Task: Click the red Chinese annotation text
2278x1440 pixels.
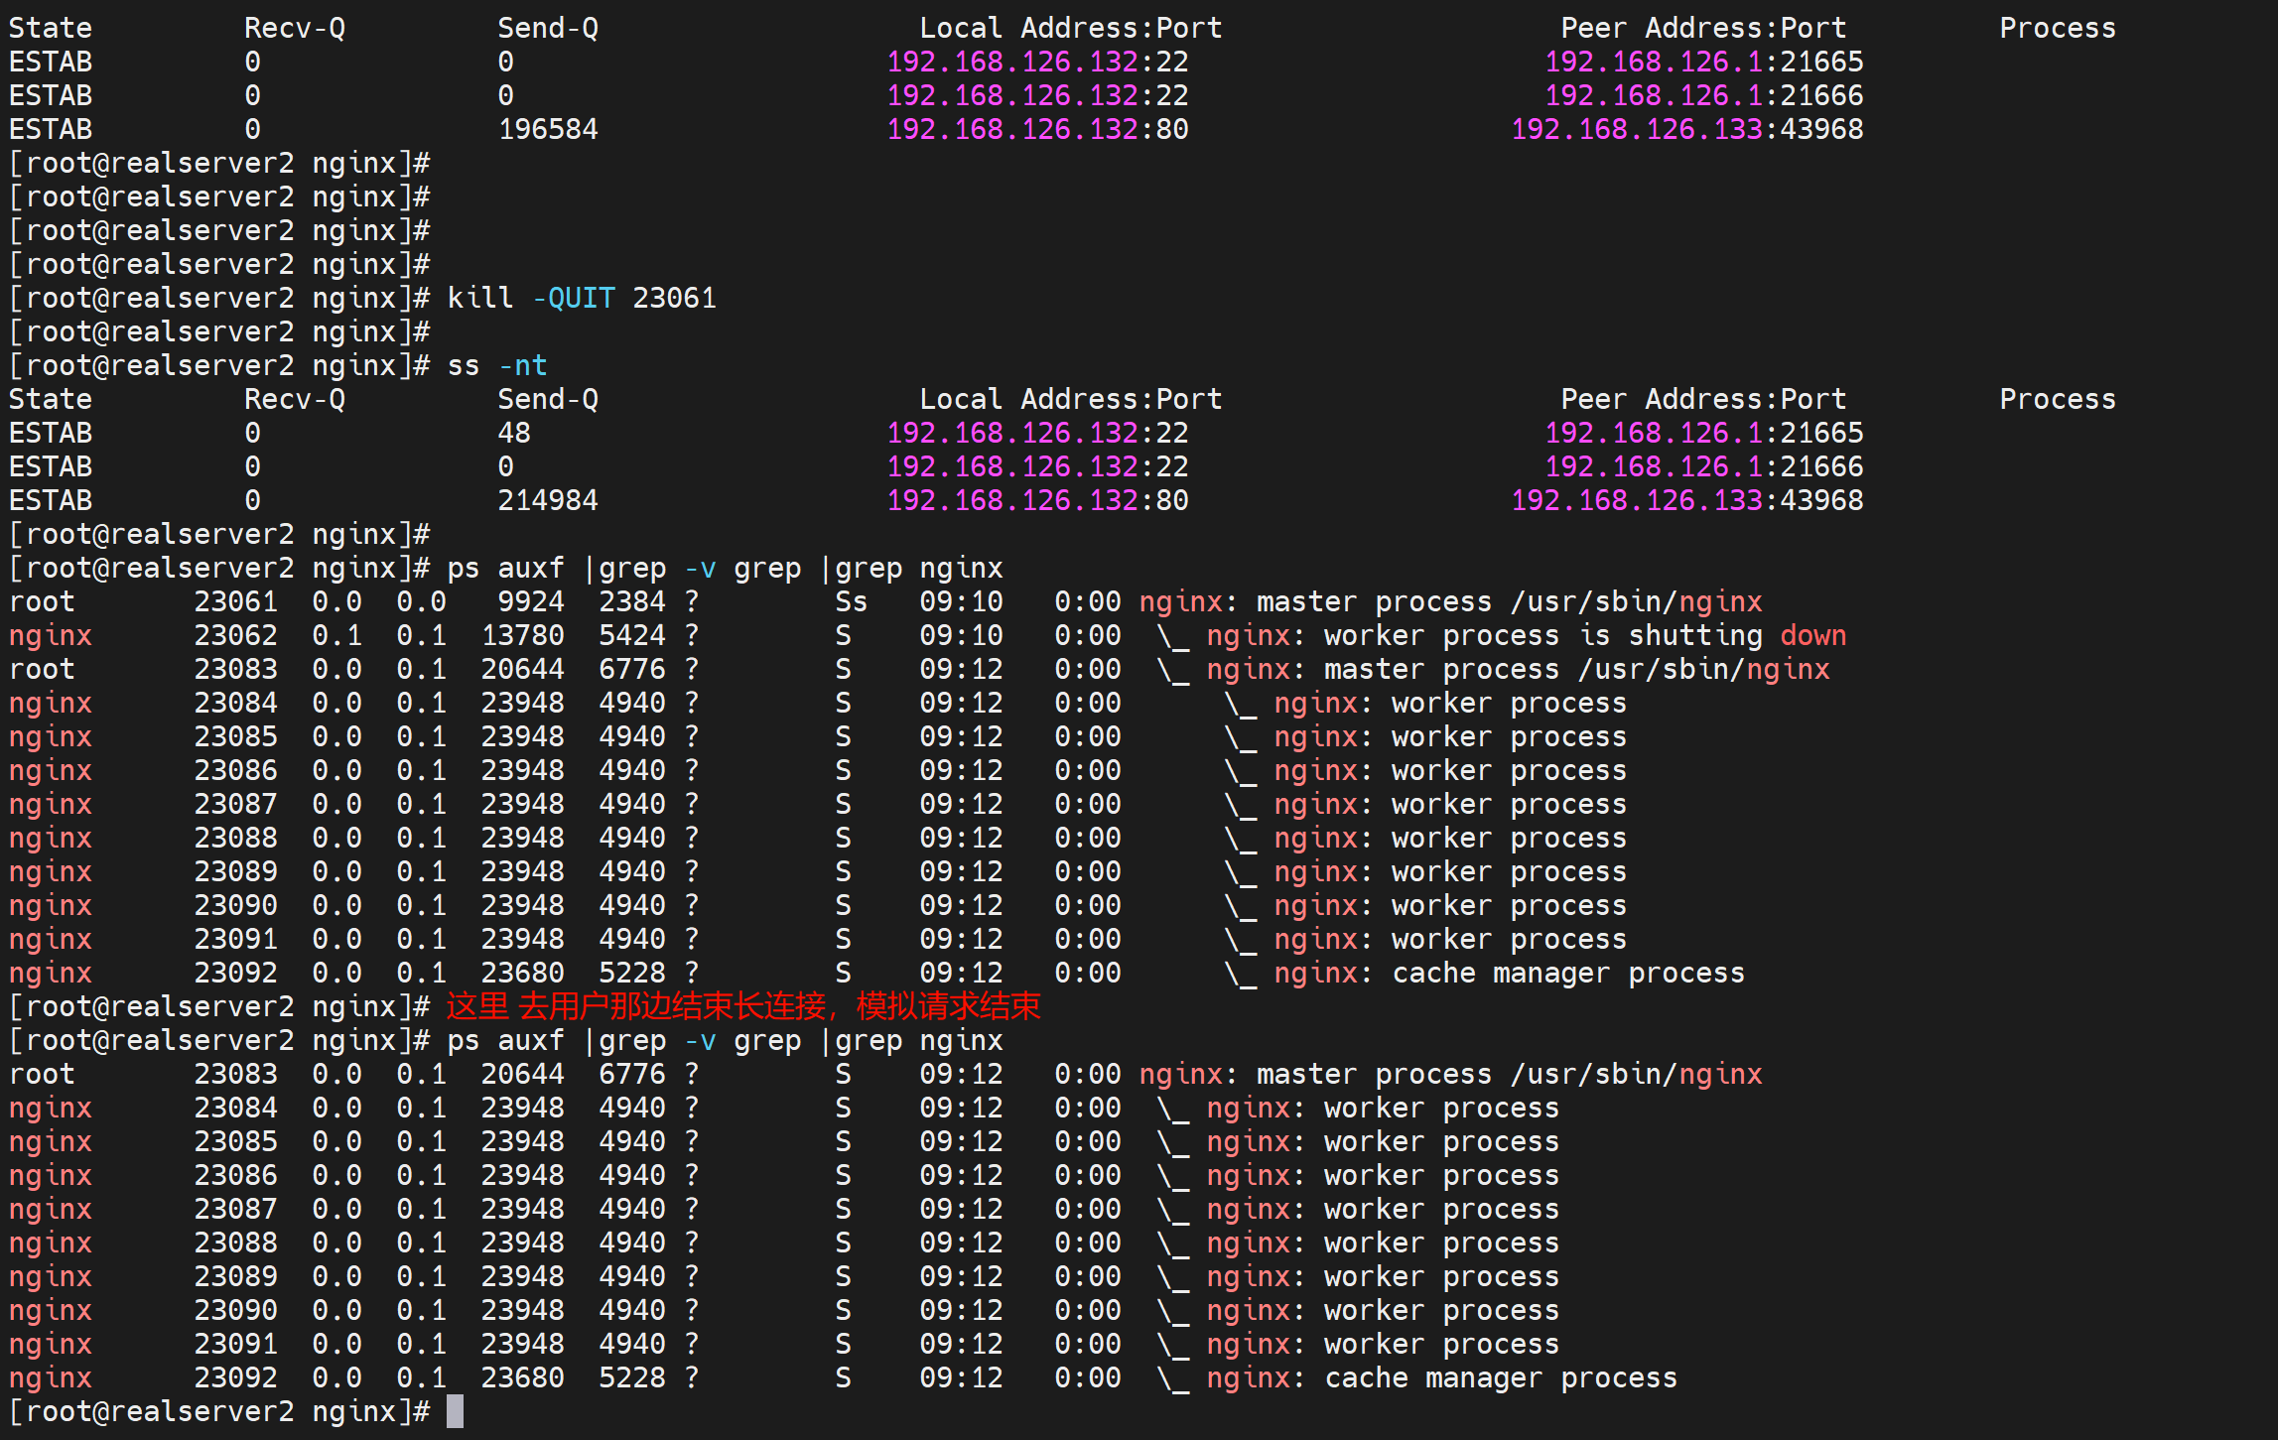Action: [742, 1006]
